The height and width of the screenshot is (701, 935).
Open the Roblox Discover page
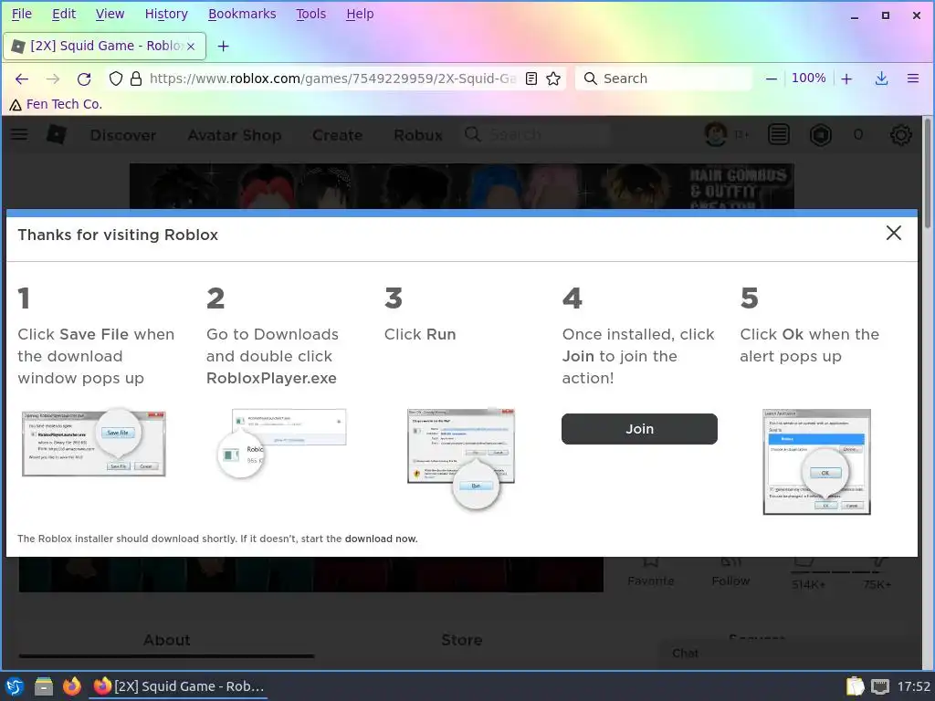click(123, 135)
